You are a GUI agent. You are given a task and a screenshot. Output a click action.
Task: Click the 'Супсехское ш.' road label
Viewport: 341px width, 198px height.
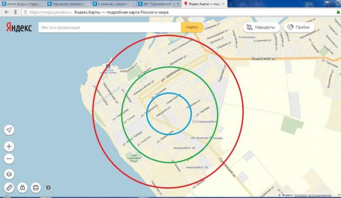click(x=227, y=168)
